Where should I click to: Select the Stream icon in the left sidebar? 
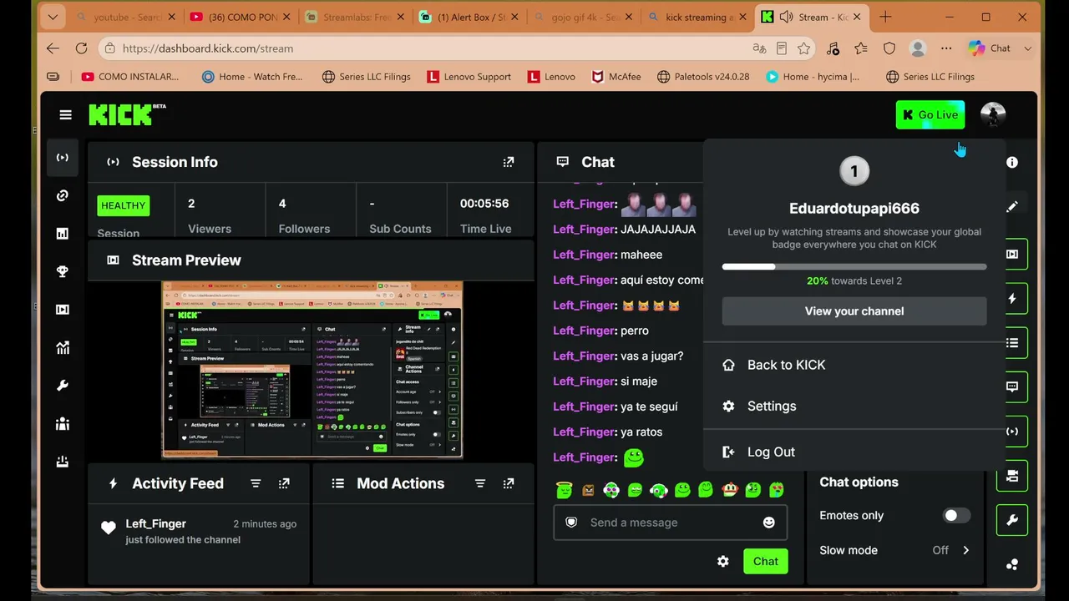tap(63, 158)
